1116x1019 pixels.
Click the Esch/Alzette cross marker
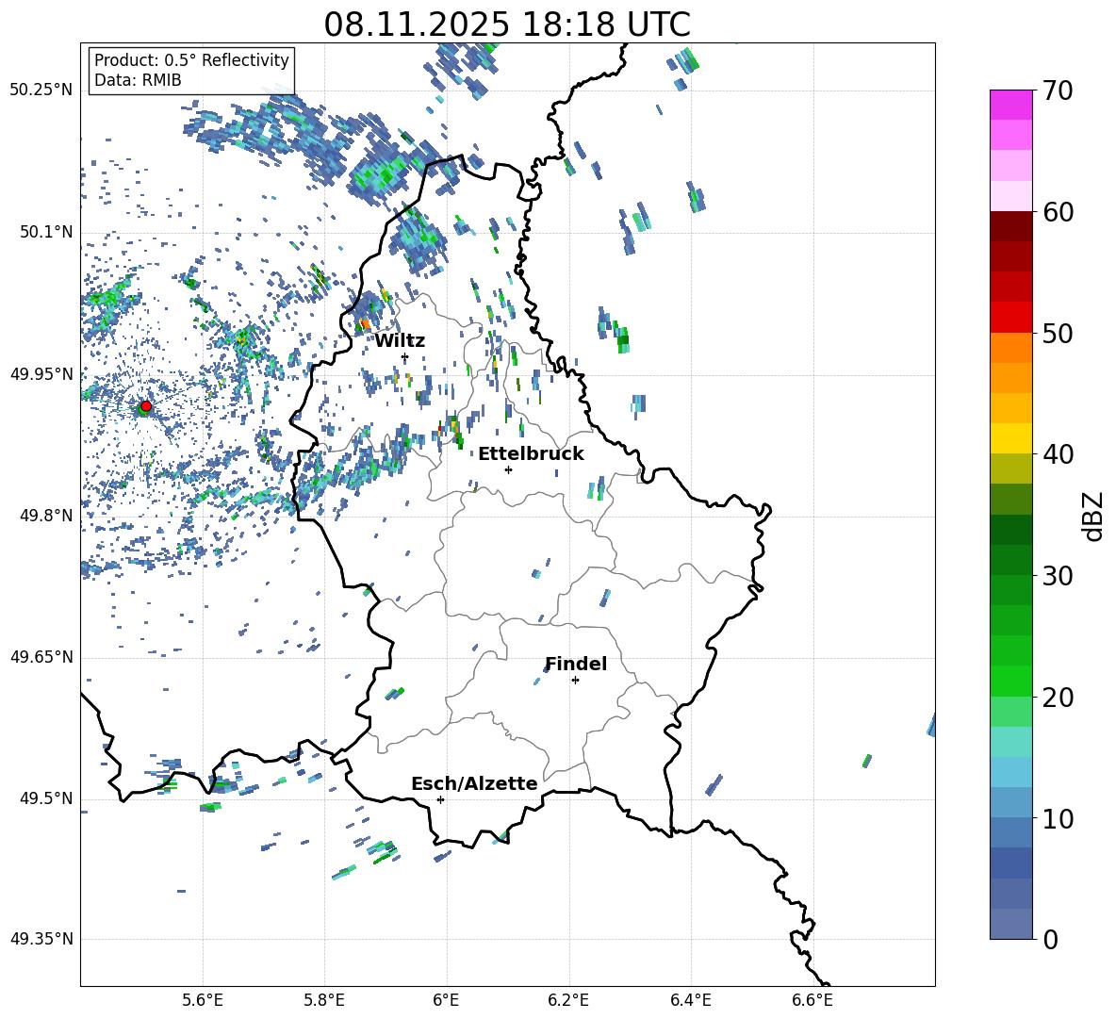(x=440, y=799)
